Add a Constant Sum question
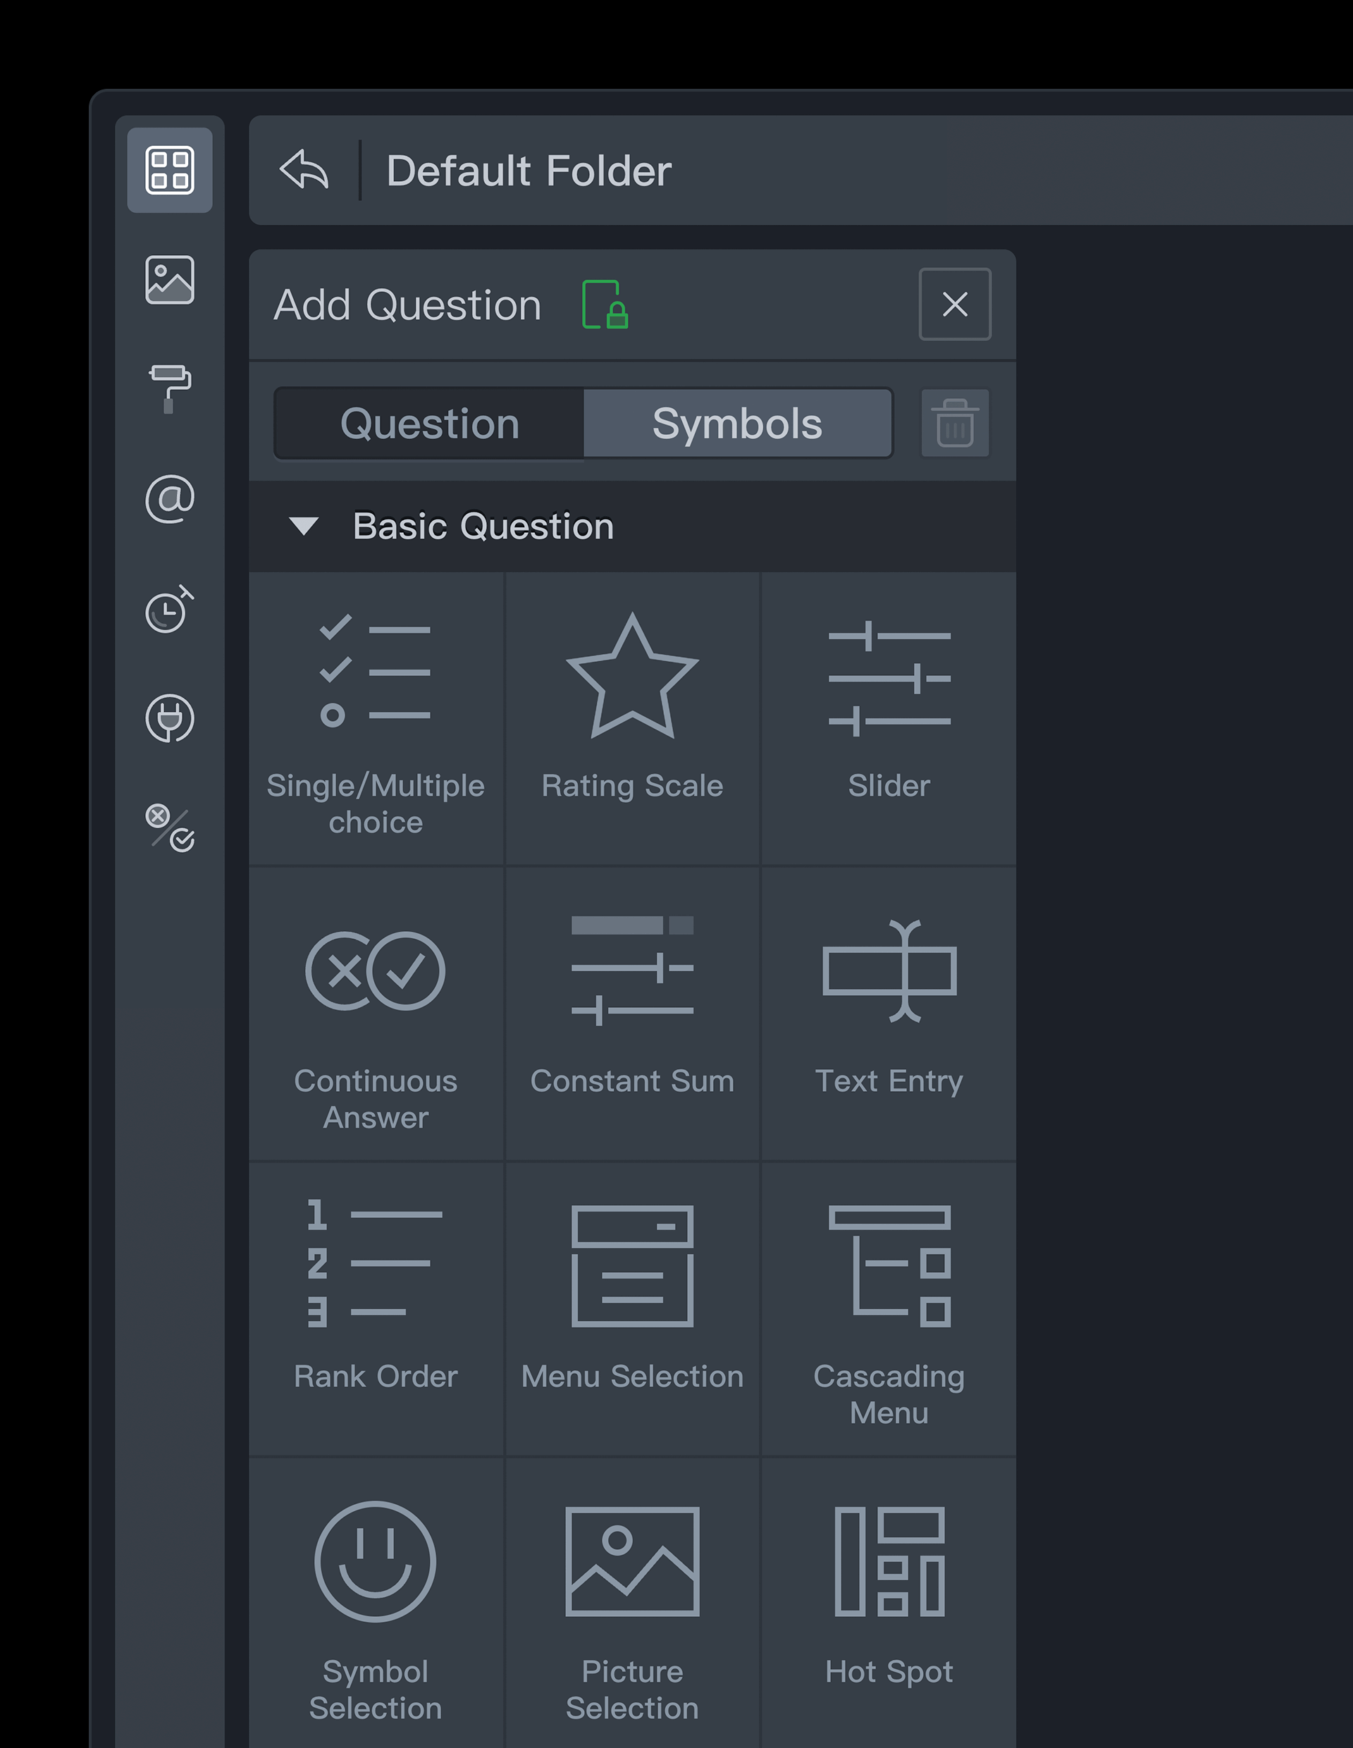Screen dimensions: 1353x1748 click(632, 1014)
